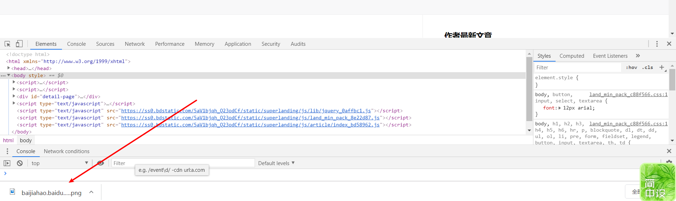Open the Computed styles tab

click(572, 56)
